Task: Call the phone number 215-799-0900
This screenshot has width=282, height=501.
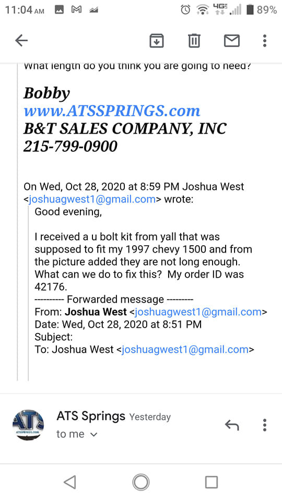Action: pos(70,146)
